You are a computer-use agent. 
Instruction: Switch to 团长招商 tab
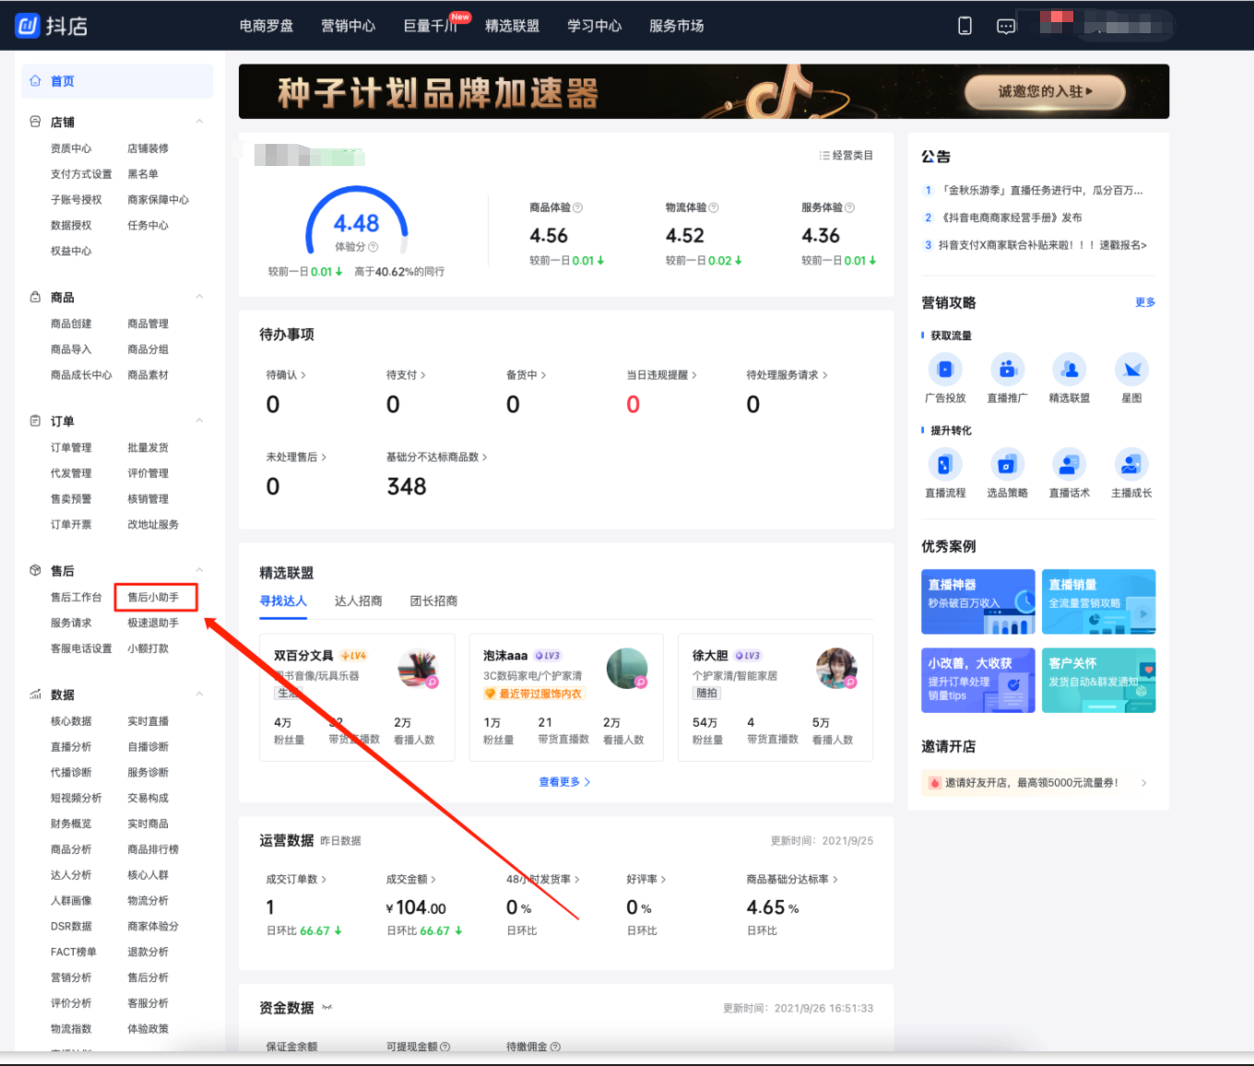434,601
